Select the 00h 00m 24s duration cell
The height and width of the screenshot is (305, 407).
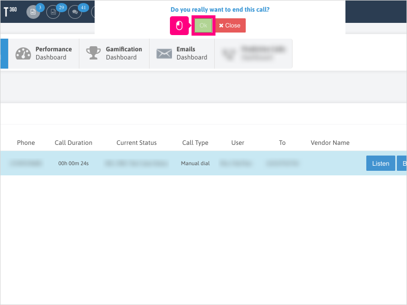[73, 163]
